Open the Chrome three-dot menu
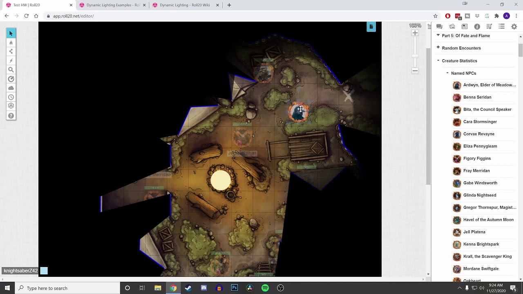 (x=516, y=16)
